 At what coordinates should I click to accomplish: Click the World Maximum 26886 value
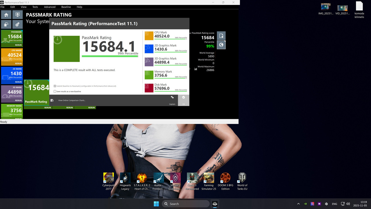(210, 70)
